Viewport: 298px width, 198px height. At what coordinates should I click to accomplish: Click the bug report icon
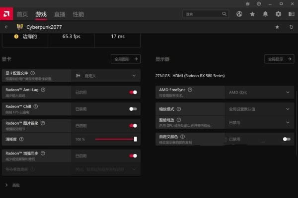click(x=248, y=3)
